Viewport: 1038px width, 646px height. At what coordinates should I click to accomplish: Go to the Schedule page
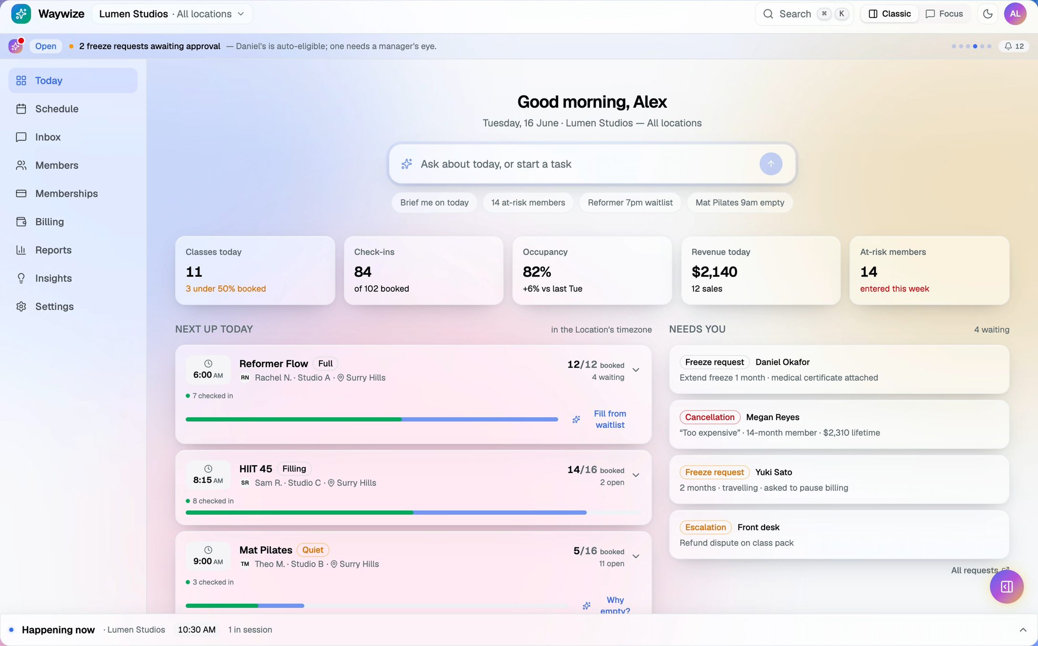pyautogui.click(x=73, y=109)
